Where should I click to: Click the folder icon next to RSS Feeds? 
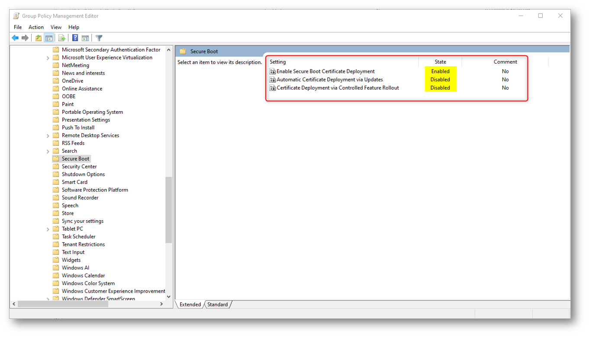56,143
